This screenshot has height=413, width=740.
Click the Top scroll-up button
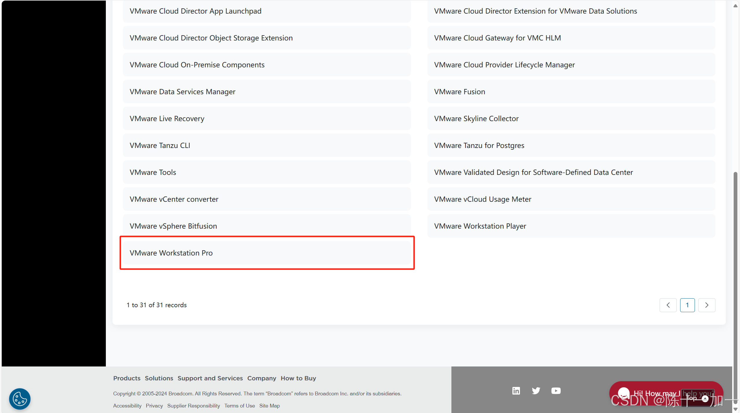697,398
